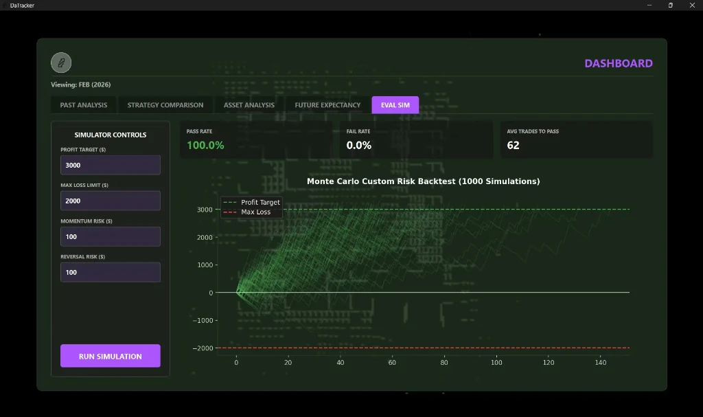The image size is (703, 417).
Task: Close the DaTracker window
Action: [692, 5]
